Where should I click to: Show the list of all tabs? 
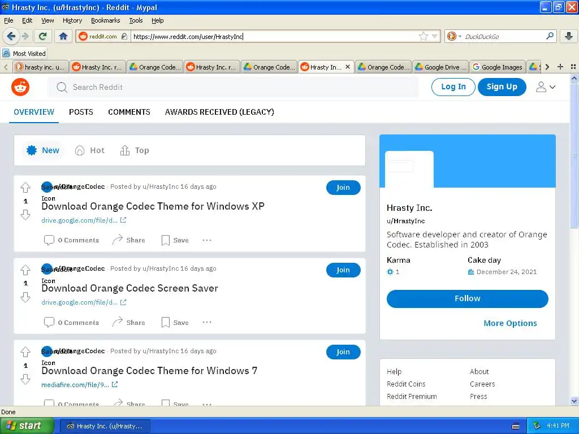coord(573,67)
